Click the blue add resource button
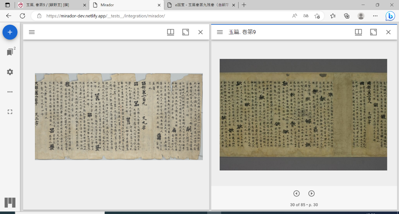Screen dimensions: 399x214 click(x=10, y=32)
